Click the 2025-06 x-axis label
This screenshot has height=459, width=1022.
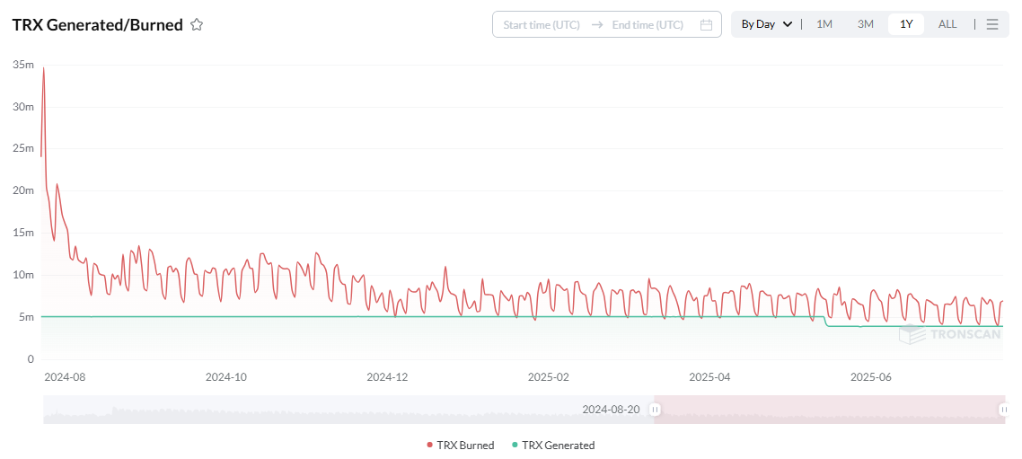pyautogui.click(x=871, y=377)
